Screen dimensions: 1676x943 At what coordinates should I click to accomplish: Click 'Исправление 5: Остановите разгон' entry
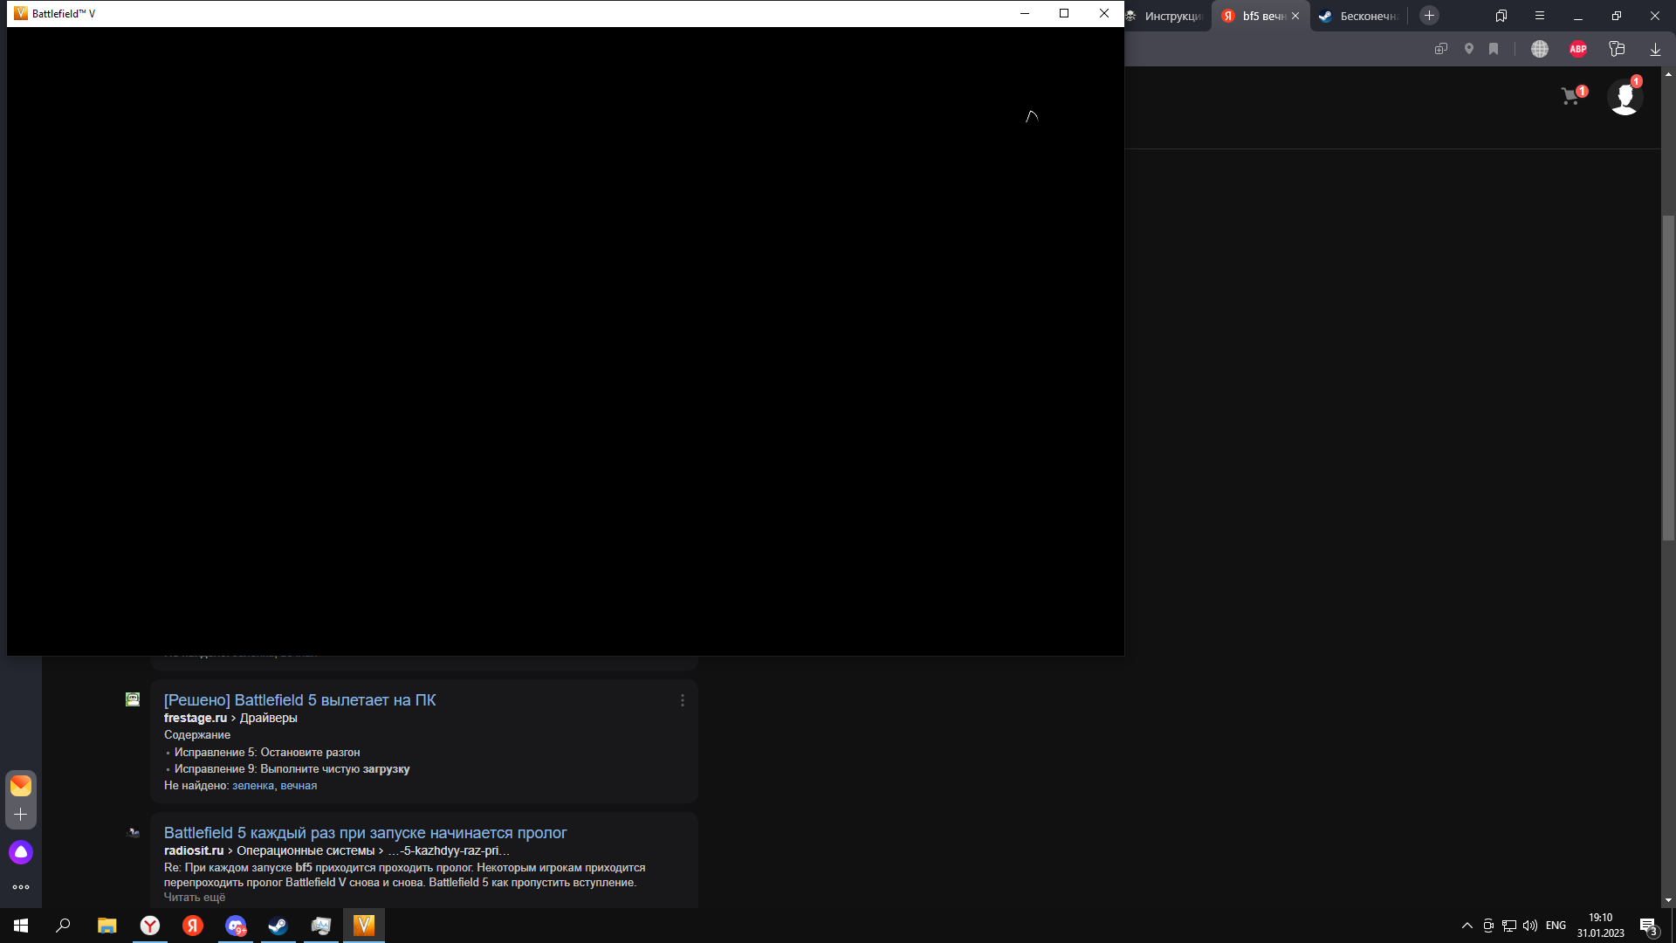267,753
